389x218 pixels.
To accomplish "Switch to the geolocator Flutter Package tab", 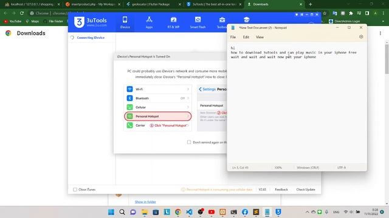I will point(153,4).
